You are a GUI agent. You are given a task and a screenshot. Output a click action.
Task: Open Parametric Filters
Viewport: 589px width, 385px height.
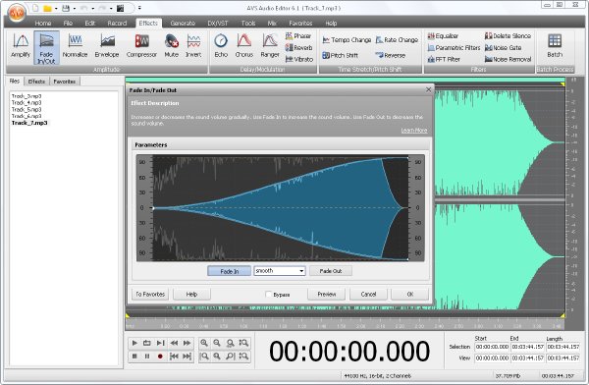[454, 48]
